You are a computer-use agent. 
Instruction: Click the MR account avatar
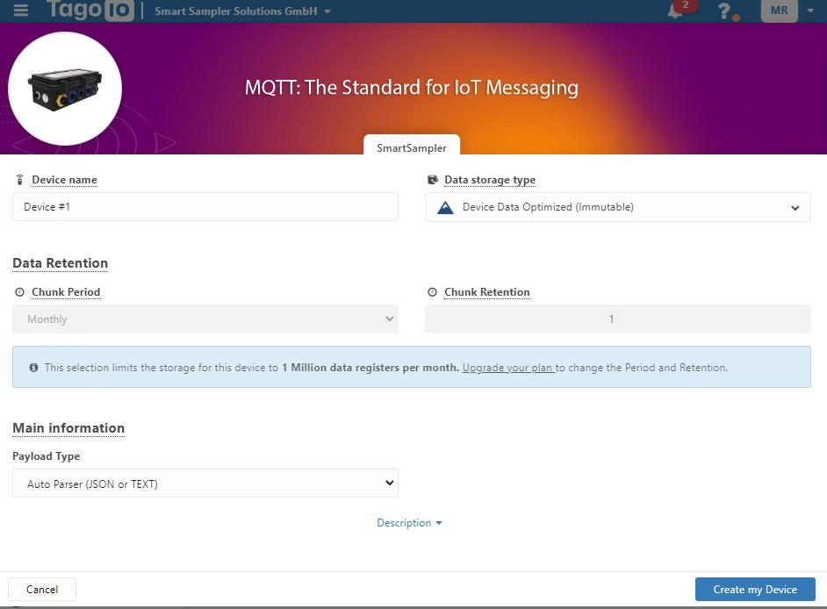point(779,11)
